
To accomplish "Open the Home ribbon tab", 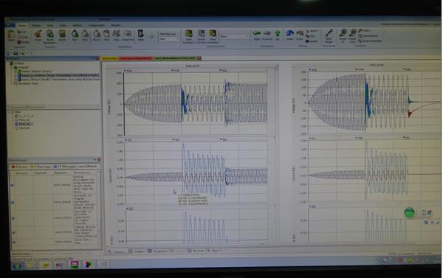I will coord(22,25).
